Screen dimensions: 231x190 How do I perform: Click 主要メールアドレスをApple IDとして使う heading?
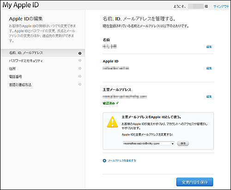click(x=151, y=117)
